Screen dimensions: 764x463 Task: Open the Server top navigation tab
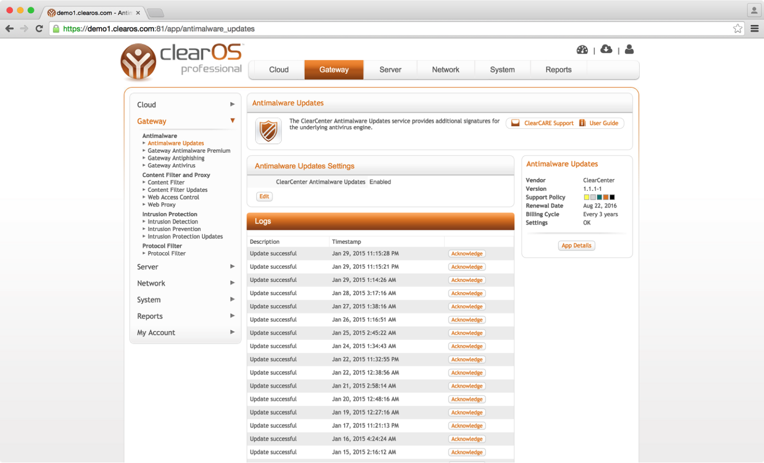tap(390, 70)
